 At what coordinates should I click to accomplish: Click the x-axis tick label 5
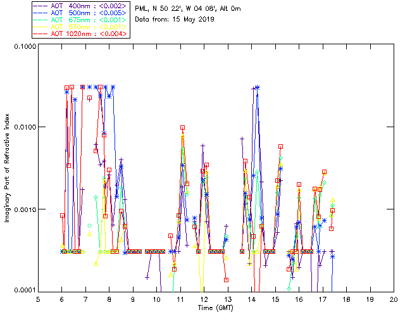(x=38, y=300)
